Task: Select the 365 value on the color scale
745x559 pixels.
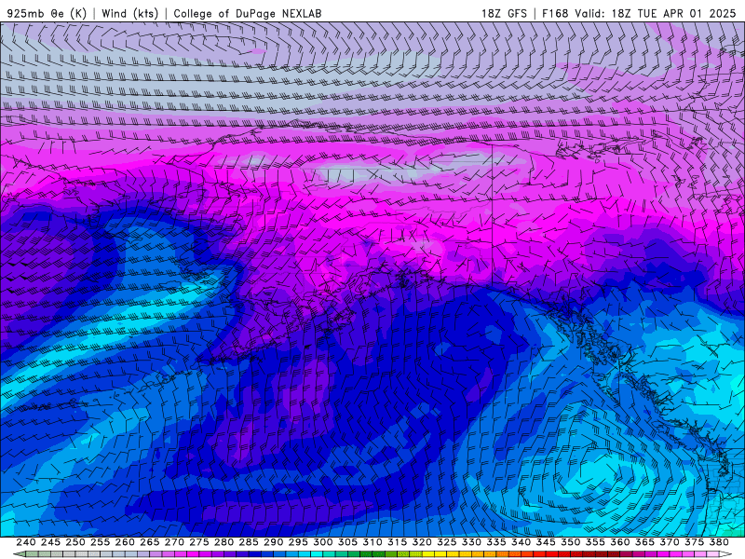Action: [644, 542]
